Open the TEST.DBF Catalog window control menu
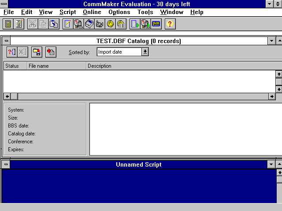The height and width of the screenshot is (211, 282). tap(6, 41)
